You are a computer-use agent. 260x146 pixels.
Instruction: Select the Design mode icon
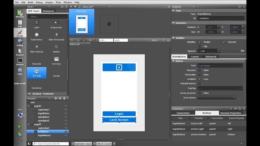pyautogui.click(x=20, y=33)
